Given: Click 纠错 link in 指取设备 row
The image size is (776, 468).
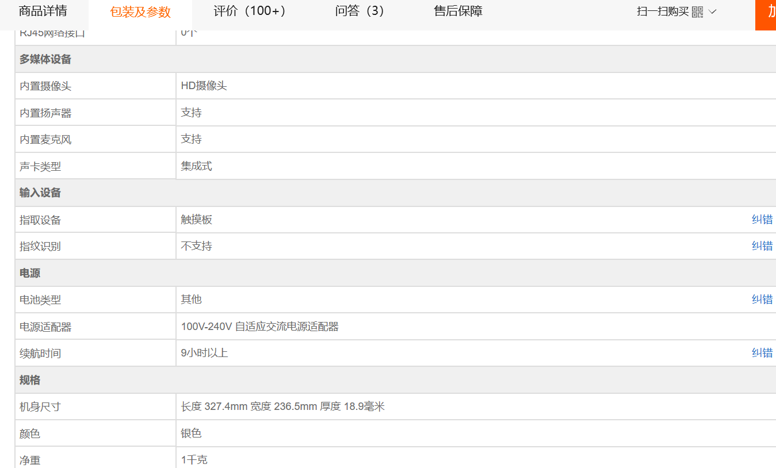Looking at the screenshot, I should pos(762,219).
